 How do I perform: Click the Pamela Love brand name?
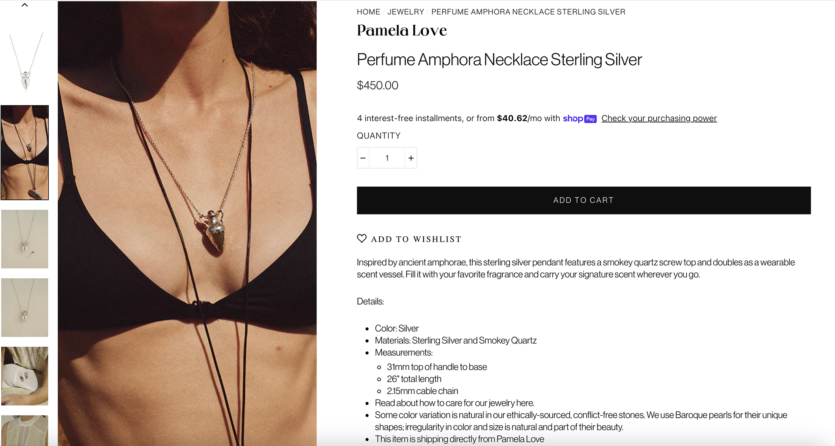click(402, 30)
